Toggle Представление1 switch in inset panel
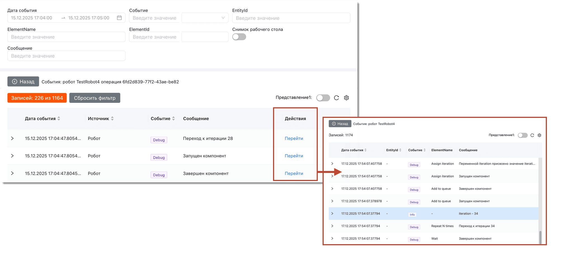562x257 pixels. [522, 135]
